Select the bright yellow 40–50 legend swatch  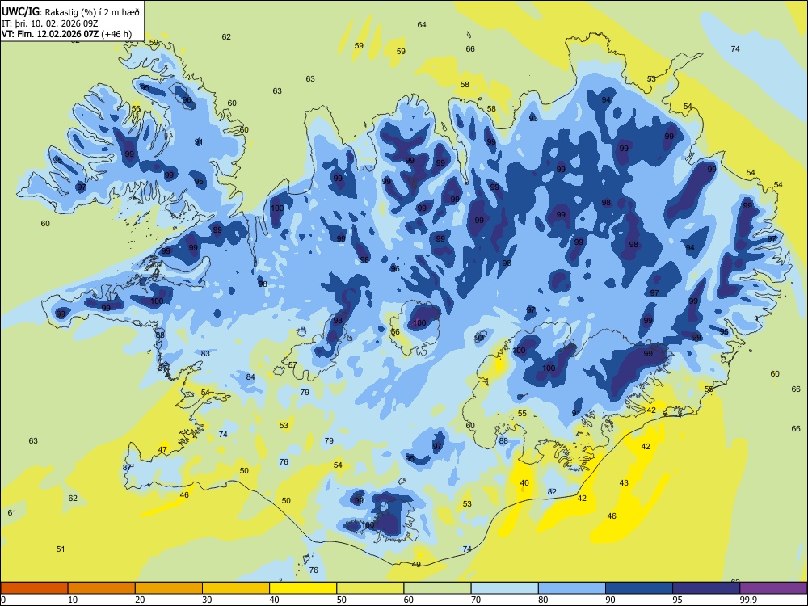(303, 588)
